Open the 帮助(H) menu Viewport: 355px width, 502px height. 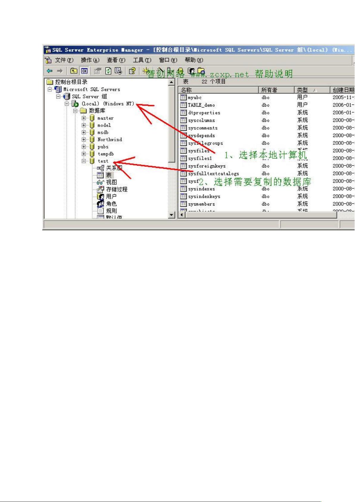click(x=194, y=60)
